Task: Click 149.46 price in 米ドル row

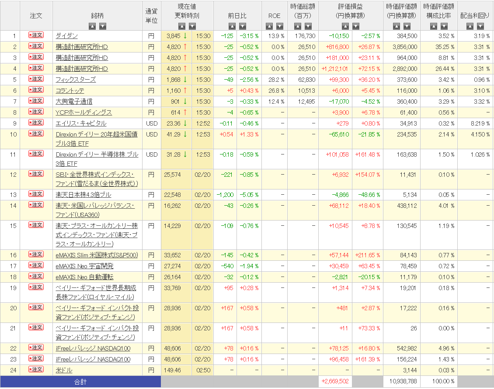Action: pos(172,370)
